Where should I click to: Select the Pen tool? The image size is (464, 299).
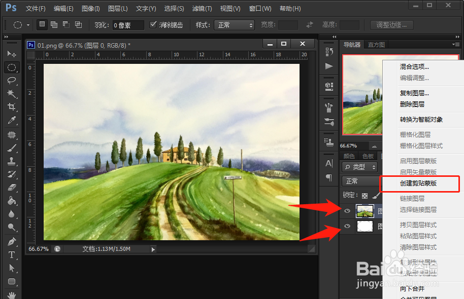(x=12, y=242)
